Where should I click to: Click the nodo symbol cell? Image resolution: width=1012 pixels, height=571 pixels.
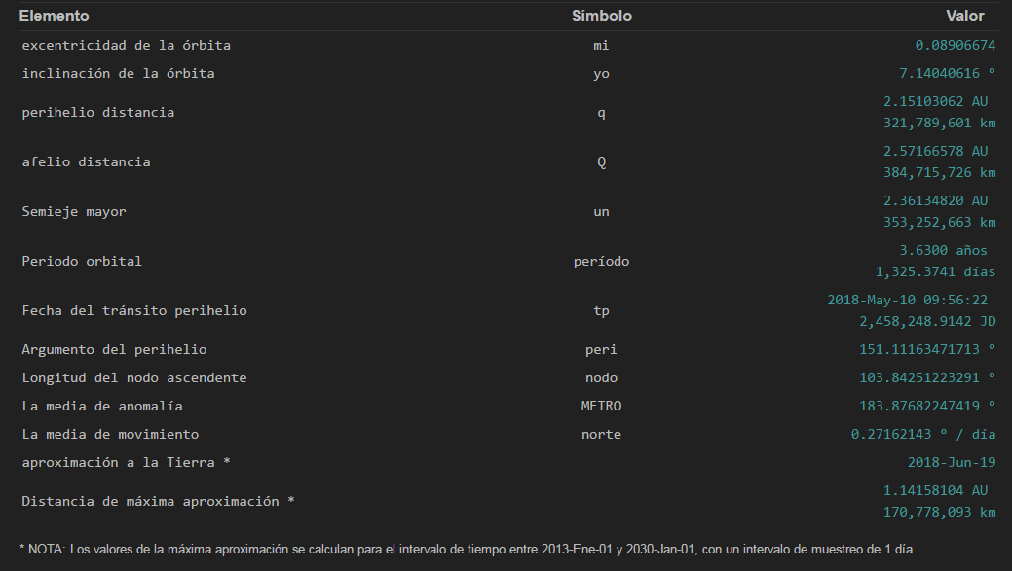601,378
